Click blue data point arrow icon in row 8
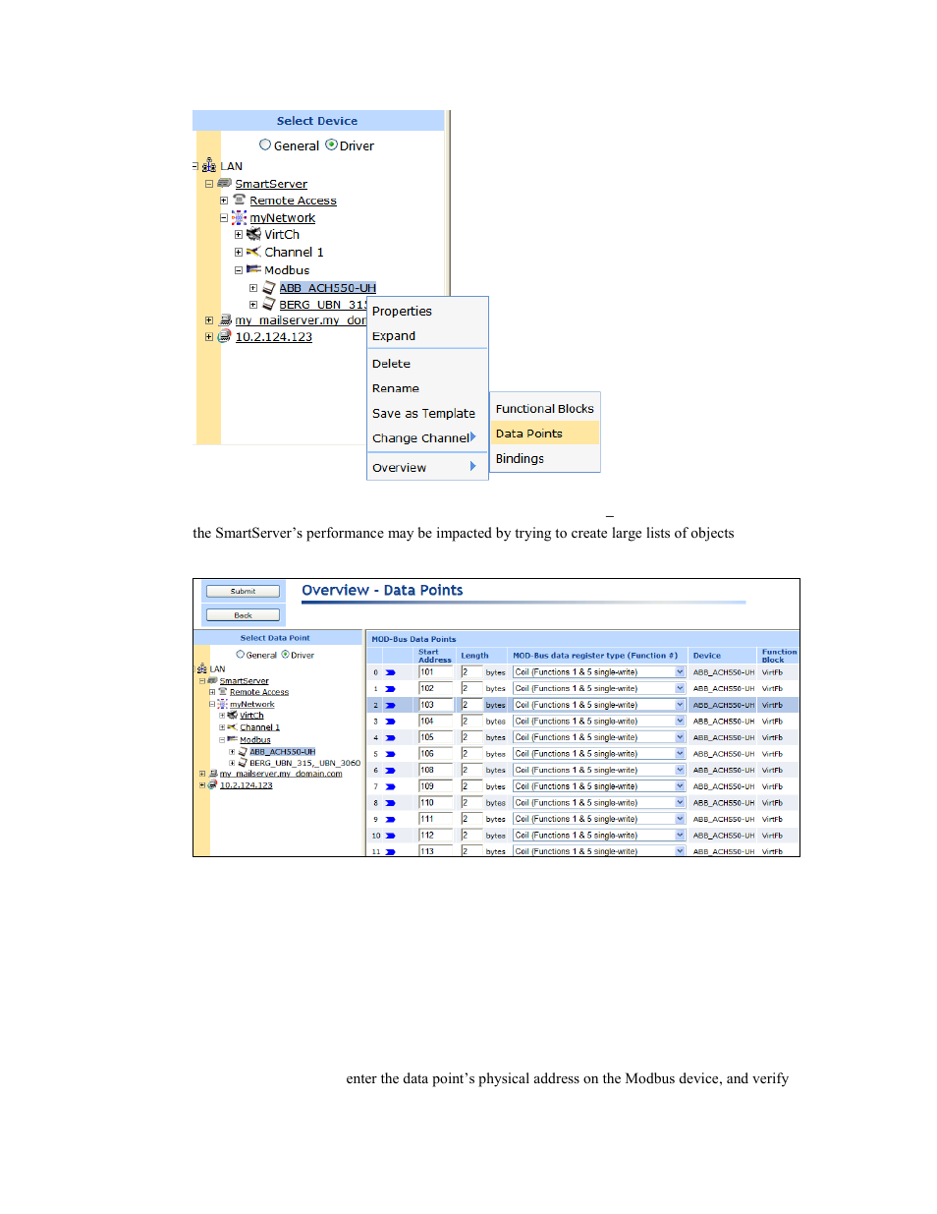Viewport: 937px width, 1214px height. click(390, 803)
